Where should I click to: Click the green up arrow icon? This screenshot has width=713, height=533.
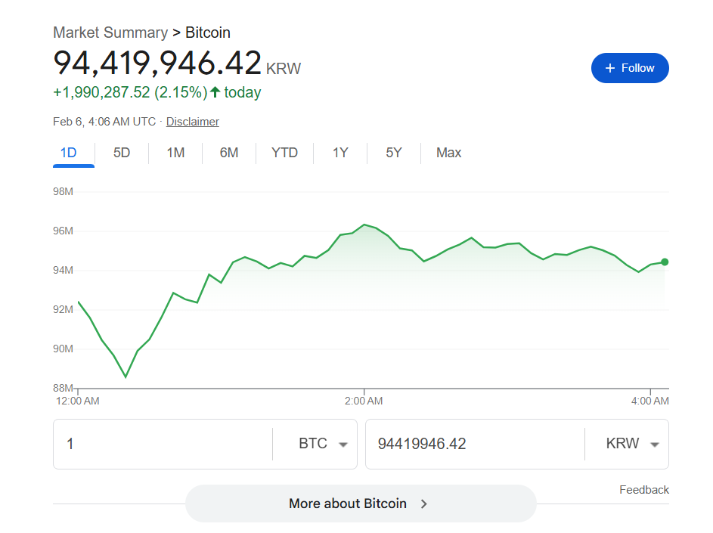215,92
